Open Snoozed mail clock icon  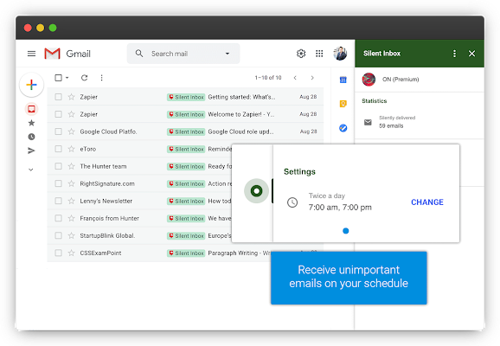[31, 137]
